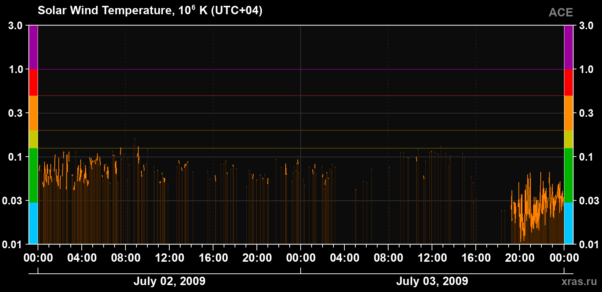
Task: Click the first 12:00 time axis label
Action: [x=170, y=258]
